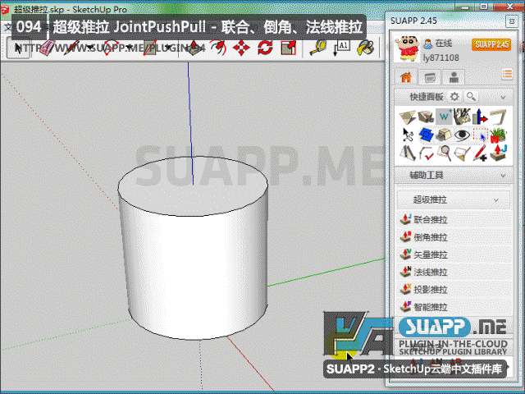Click the red dotted selection-box icon
Screen dimensions: 525x394
point(480,135)
